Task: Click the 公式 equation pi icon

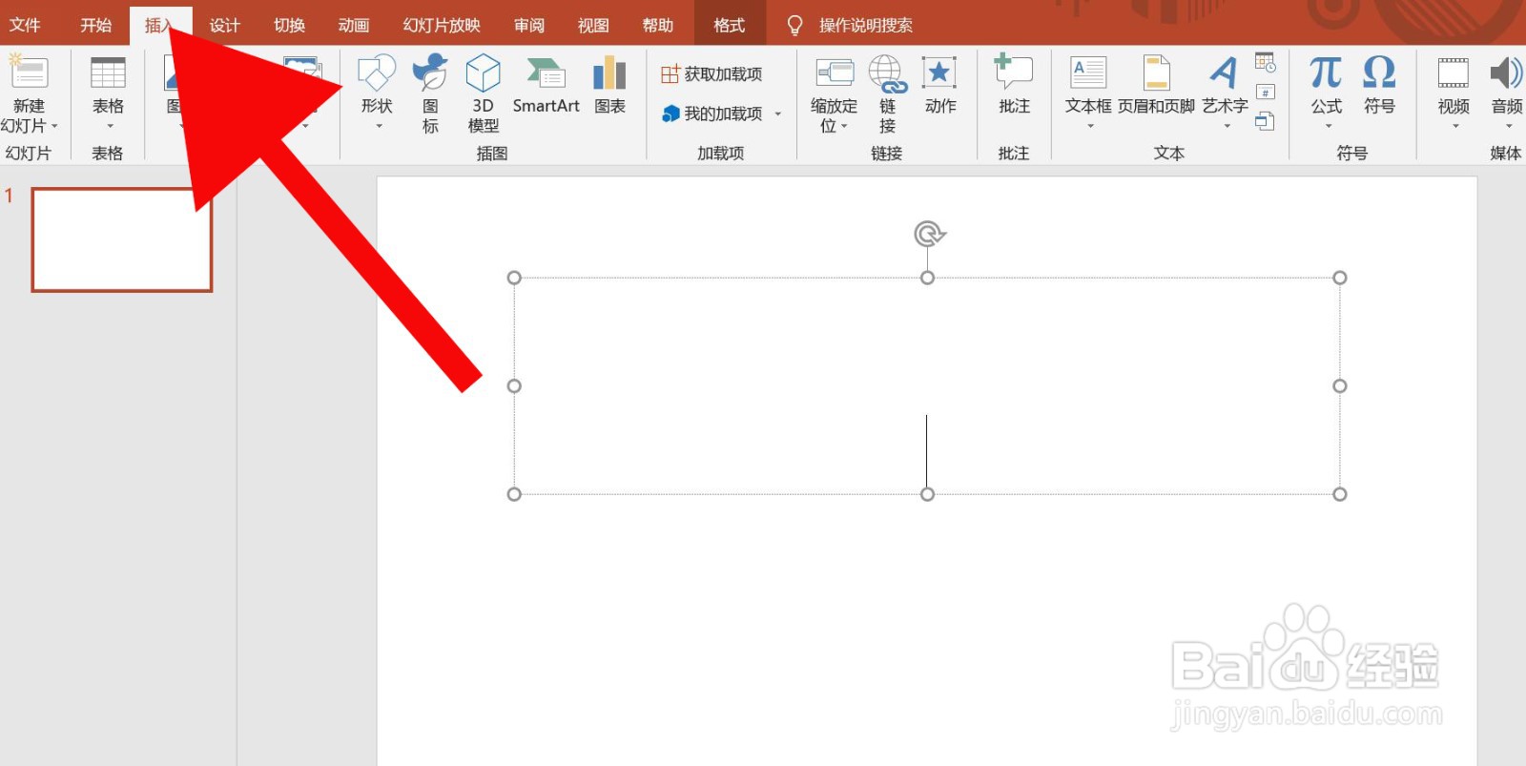Action: click(x=1326, y=72)
